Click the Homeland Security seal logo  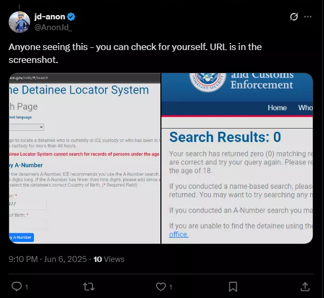(x=207, y=82)
